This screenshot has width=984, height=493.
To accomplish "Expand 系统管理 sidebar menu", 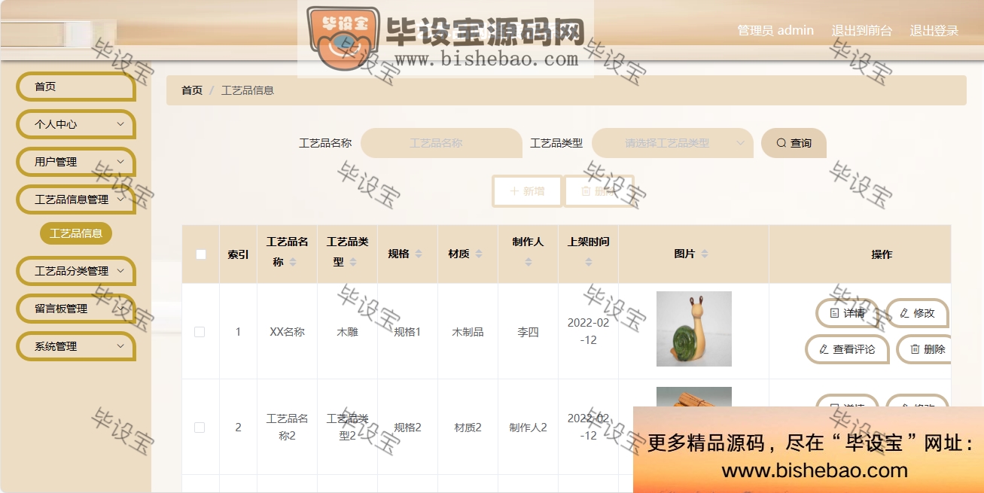I will tap(75, 346).
